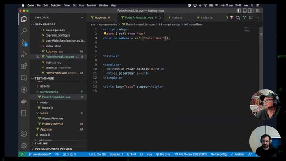
Task: Click LF end of line indicator
Action: 141,154
